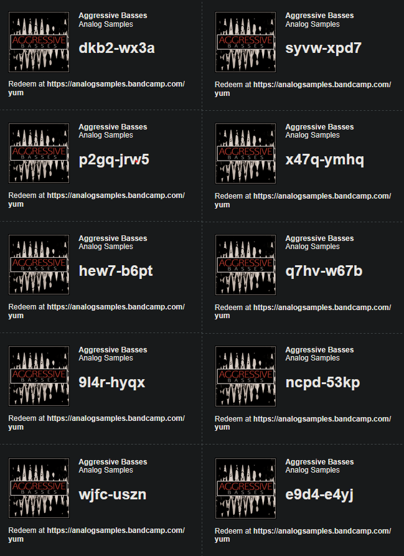Screen dimensions: 404x556
Task: Click the album cover beside code dkb2-wx3a
Action: click(39, 42)
